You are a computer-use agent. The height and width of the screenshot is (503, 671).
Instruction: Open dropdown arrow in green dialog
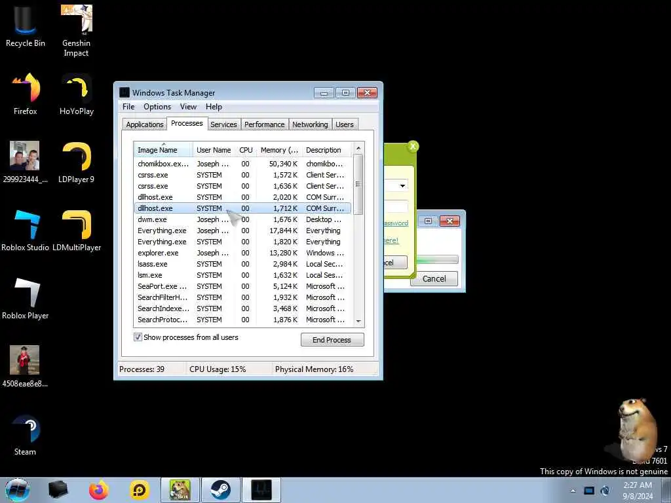click(x=402, y=185)
